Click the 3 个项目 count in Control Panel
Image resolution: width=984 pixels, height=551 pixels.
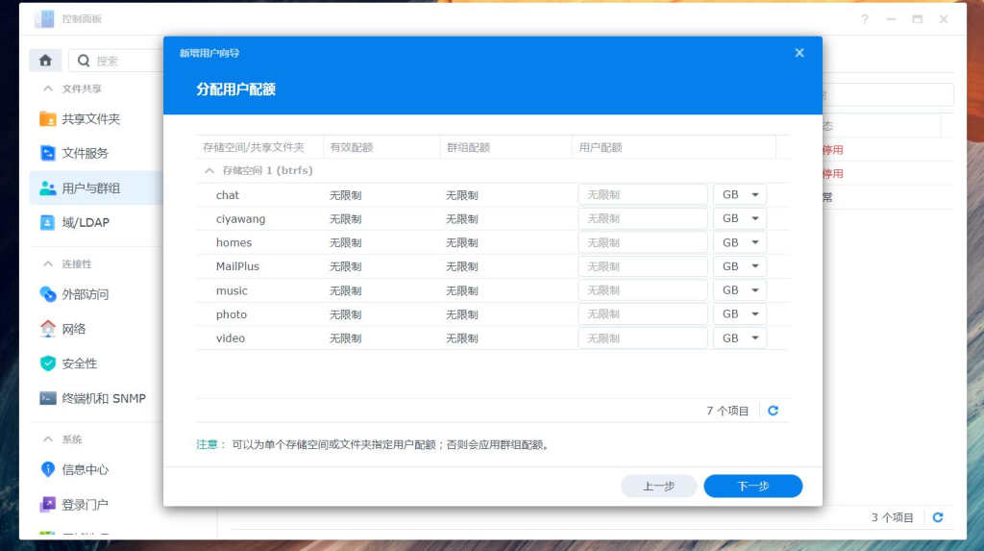click(892, 517)
